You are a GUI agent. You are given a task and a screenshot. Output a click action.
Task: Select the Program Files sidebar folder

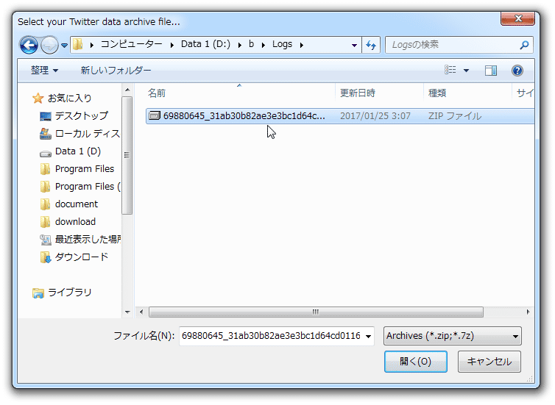coord(84,169)
